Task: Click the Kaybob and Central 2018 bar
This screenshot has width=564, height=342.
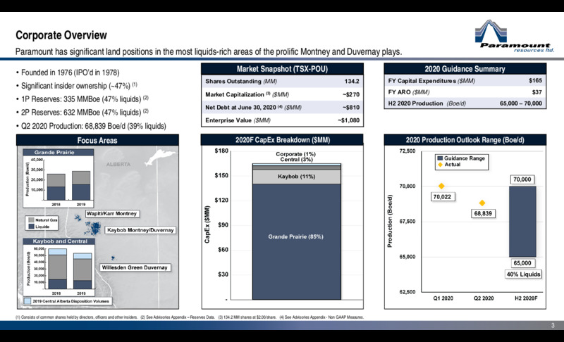Action: [58, 269]
